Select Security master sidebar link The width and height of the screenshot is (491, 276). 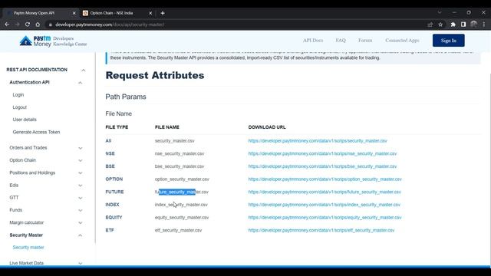click(x=28, y=247)
